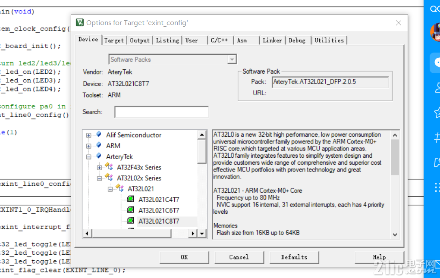Click the device Search input field

pos(161,112)
